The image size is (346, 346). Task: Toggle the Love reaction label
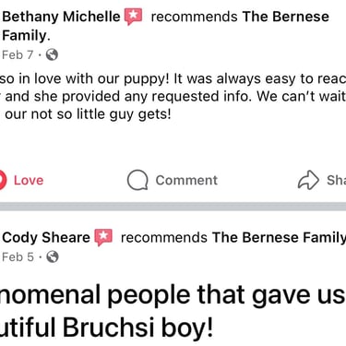tap(29, 180)
